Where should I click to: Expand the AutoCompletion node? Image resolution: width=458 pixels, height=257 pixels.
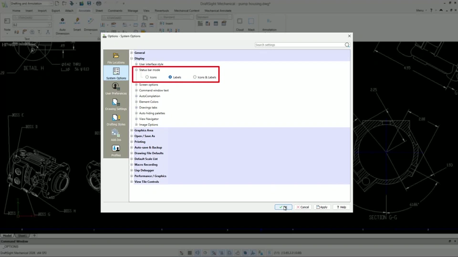(136, 96)
